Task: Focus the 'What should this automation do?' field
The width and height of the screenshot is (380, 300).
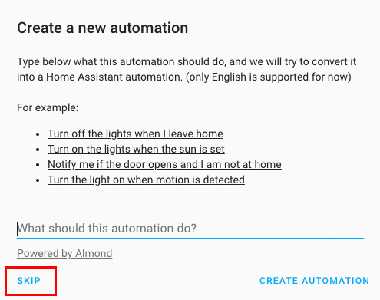Action: pos(190,229)
